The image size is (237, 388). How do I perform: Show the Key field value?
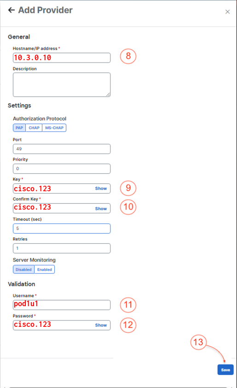click(x=101, y=188)
